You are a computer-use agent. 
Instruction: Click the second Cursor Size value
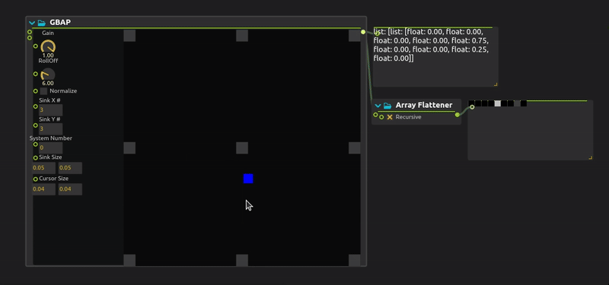pos(70,189)
